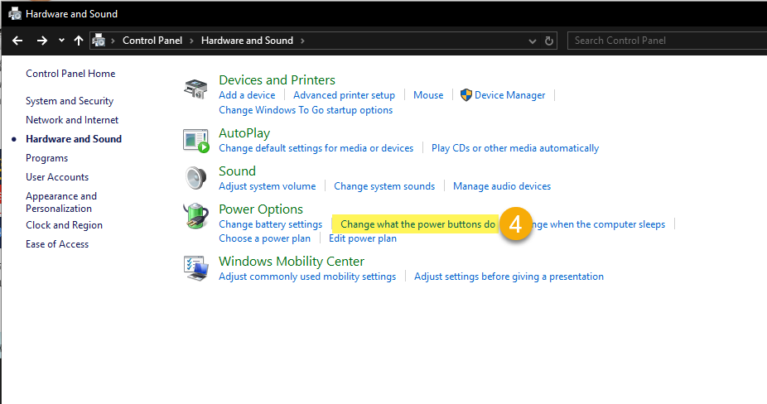Screen dimensions: 767x404
Task: Open Control Panel Home
Action: [70, 74]
